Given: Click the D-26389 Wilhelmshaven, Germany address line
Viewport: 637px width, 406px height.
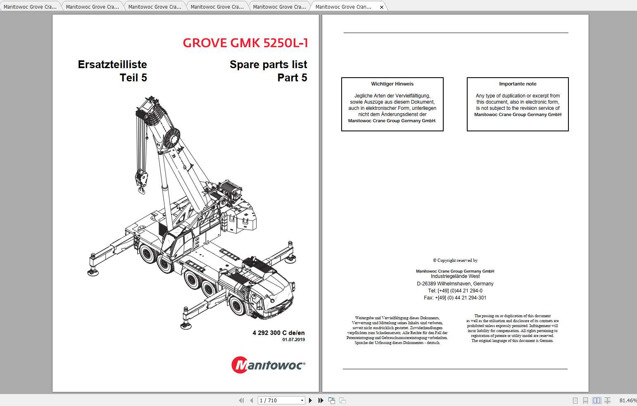Looking at the screenshot, I should 455,284.
